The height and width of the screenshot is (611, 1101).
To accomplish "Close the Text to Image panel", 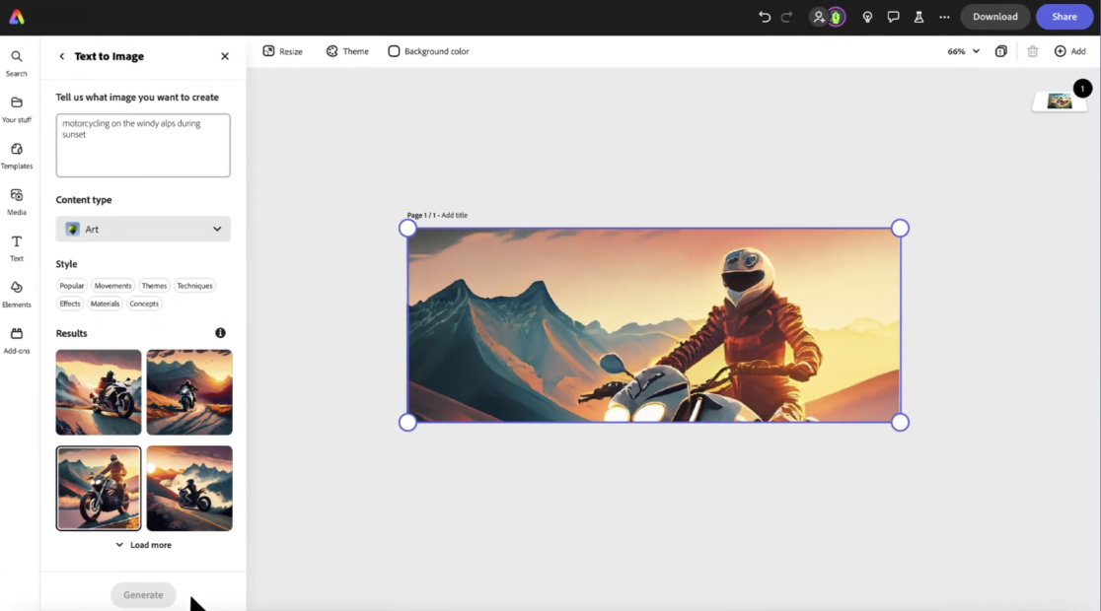I will (225, 56).
